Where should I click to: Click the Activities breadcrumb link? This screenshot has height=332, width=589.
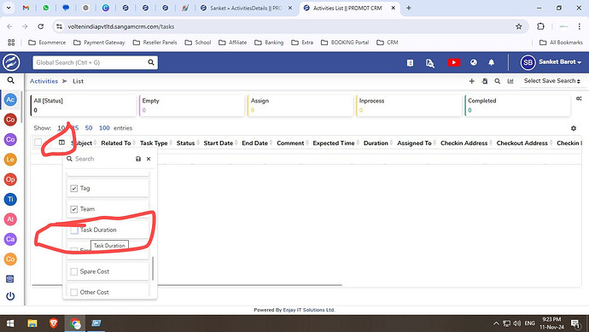44,81
